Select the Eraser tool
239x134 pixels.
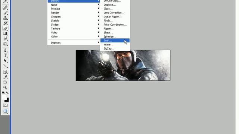point(5,28)
